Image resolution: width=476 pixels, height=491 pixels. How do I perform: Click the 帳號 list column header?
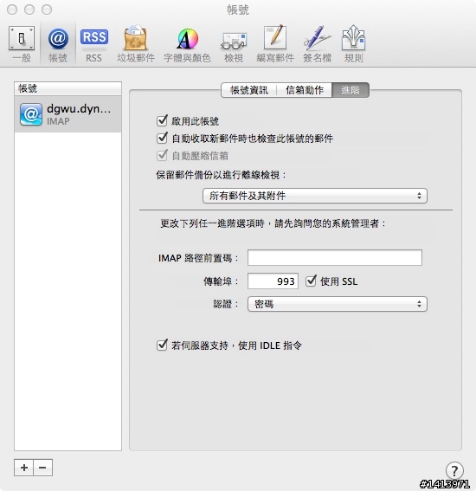click(68, 88)
